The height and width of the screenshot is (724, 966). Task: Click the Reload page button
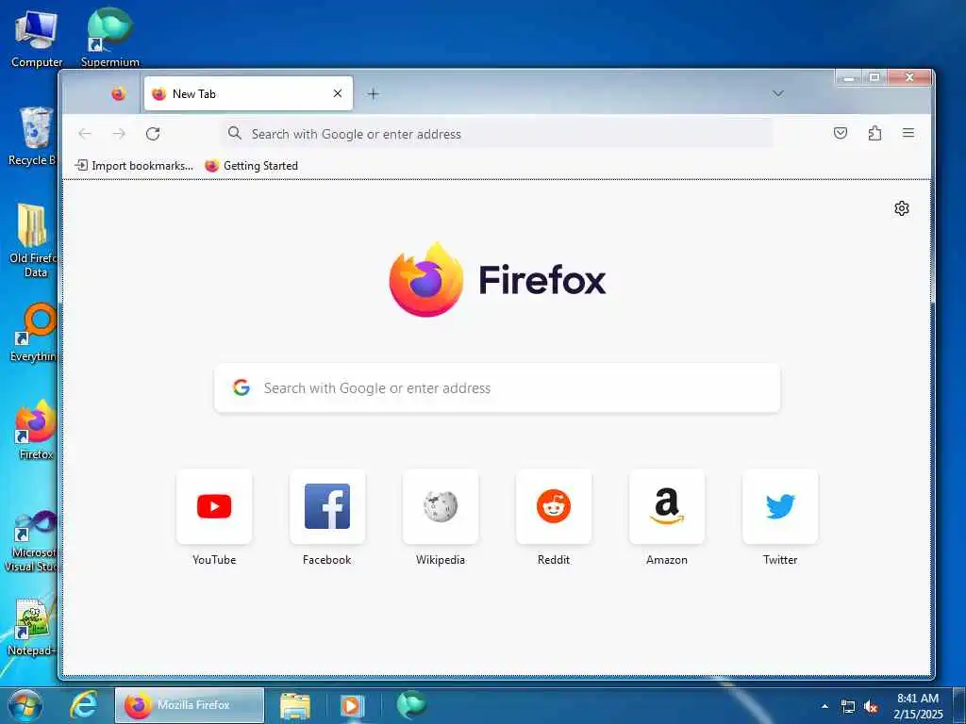[x=153, y=134]
